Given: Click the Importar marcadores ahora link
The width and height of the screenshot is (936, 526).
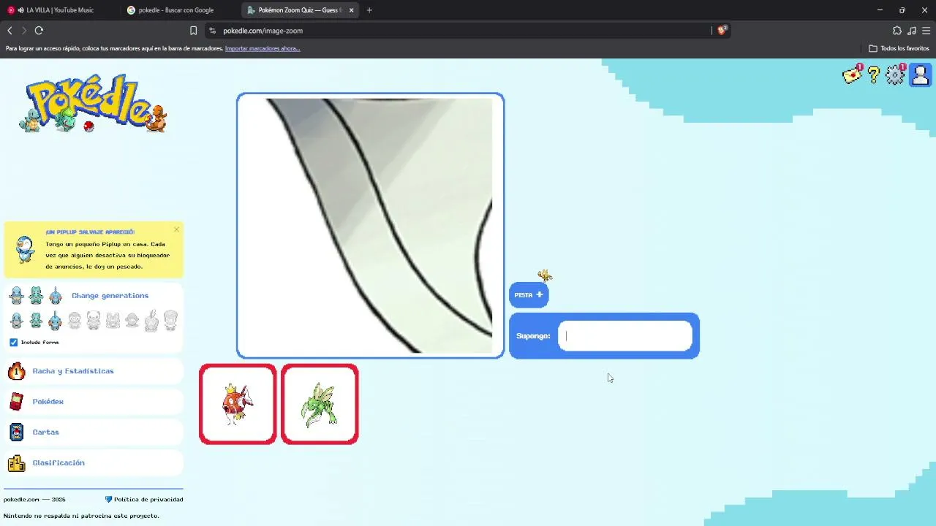Looking at the screenshot, I should click(263, 49).
